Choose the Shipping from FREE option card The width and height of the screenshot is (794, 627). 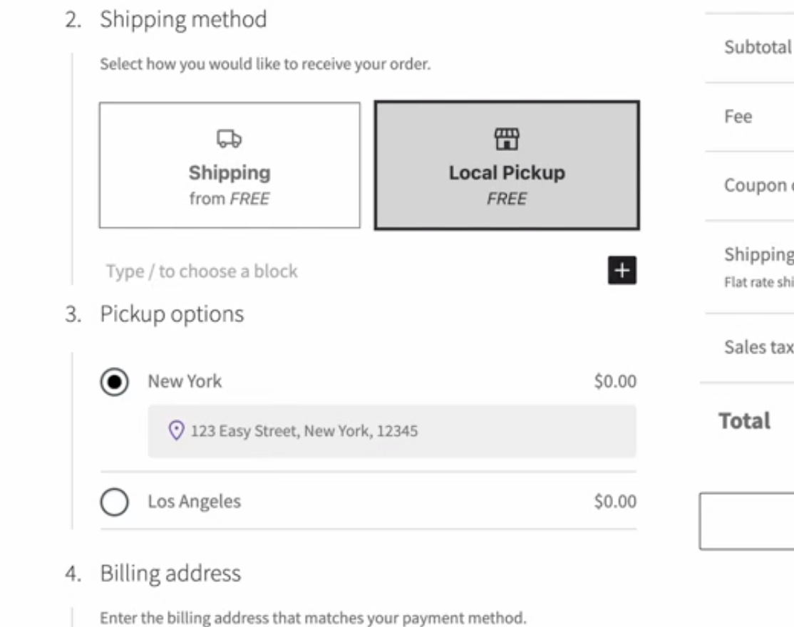click(230, 165)
